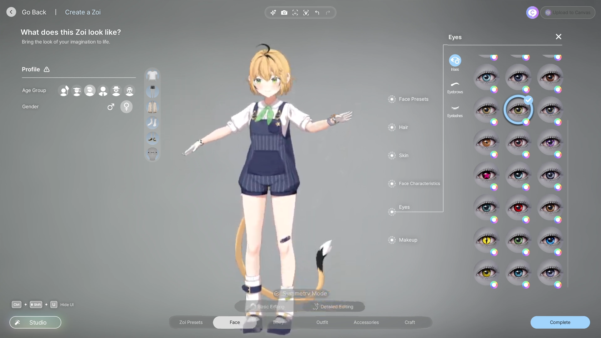This screenshot has width=601, height=338.
Task: Open the camera screenshot tool
Action: pyautogui.click(x=284, y=13)
